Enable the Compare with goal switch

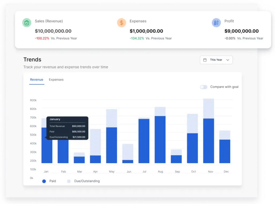tap(204, 87)
